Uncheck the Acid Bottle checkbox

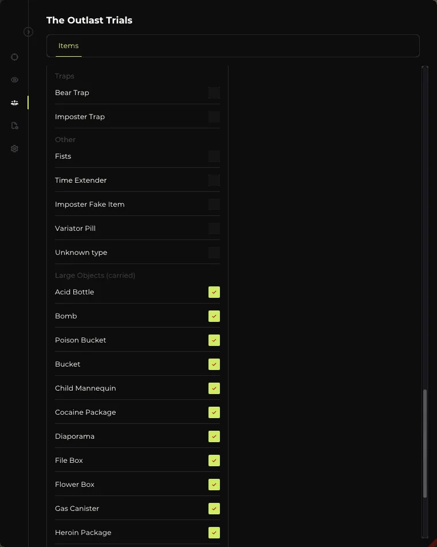[214, 292]
